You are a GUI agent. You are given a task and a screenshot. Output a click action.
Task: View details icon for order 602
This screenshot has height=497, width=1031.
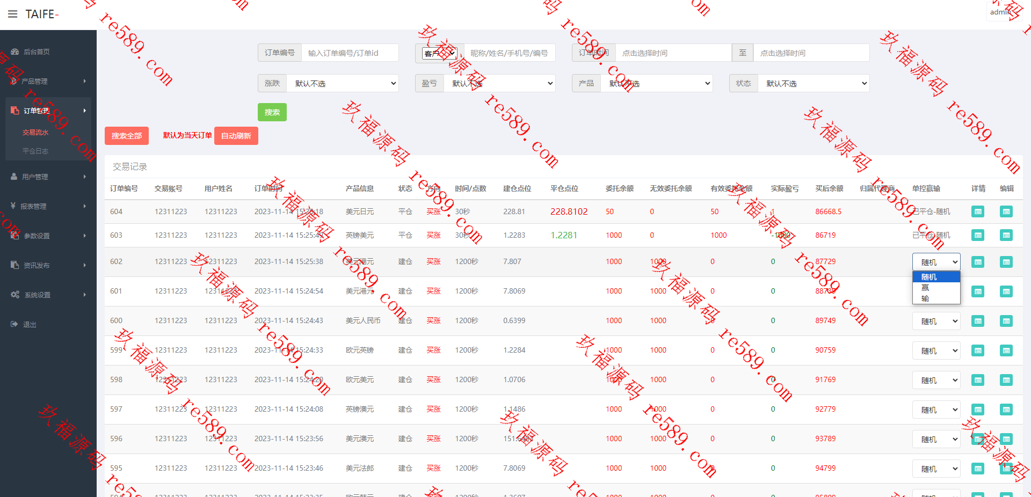pos(978,262)
